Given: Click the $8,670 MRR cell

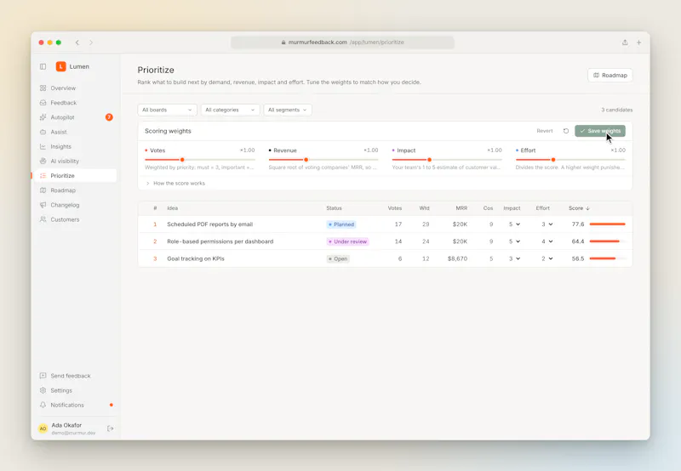Looking at the screenshot, I should point(457,258).
